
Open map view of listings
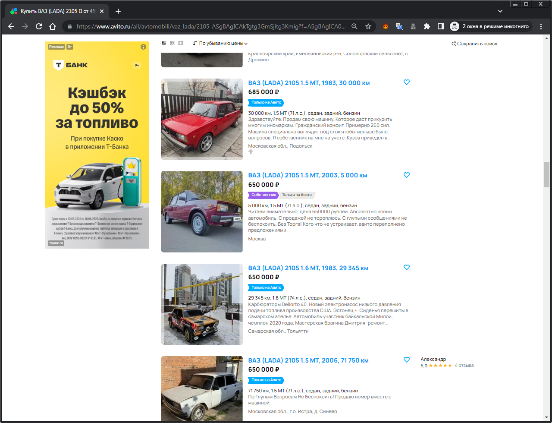click(x=181, y=43)
